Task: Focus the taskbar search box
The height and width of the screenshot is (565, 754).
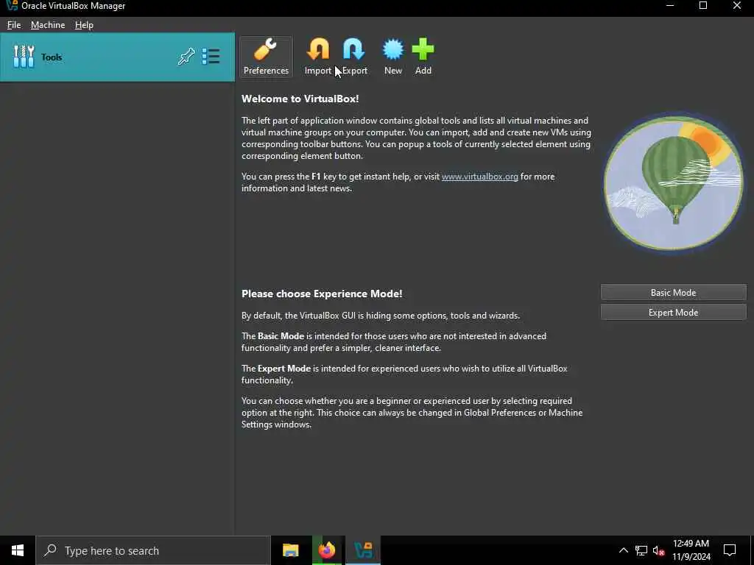Action: (x=153, y=550)
